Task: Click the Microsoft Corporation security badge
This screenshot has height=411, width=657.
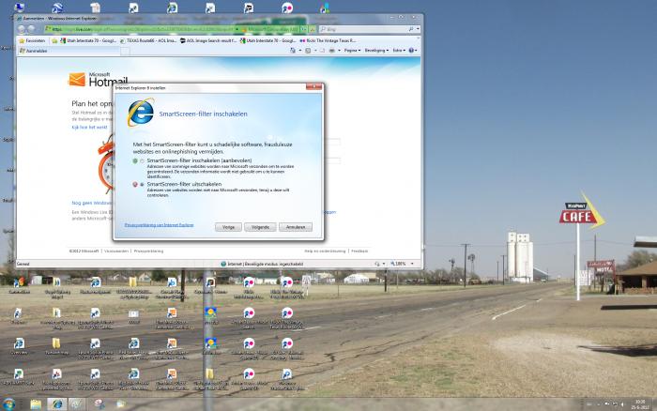Action: (271, 29)
